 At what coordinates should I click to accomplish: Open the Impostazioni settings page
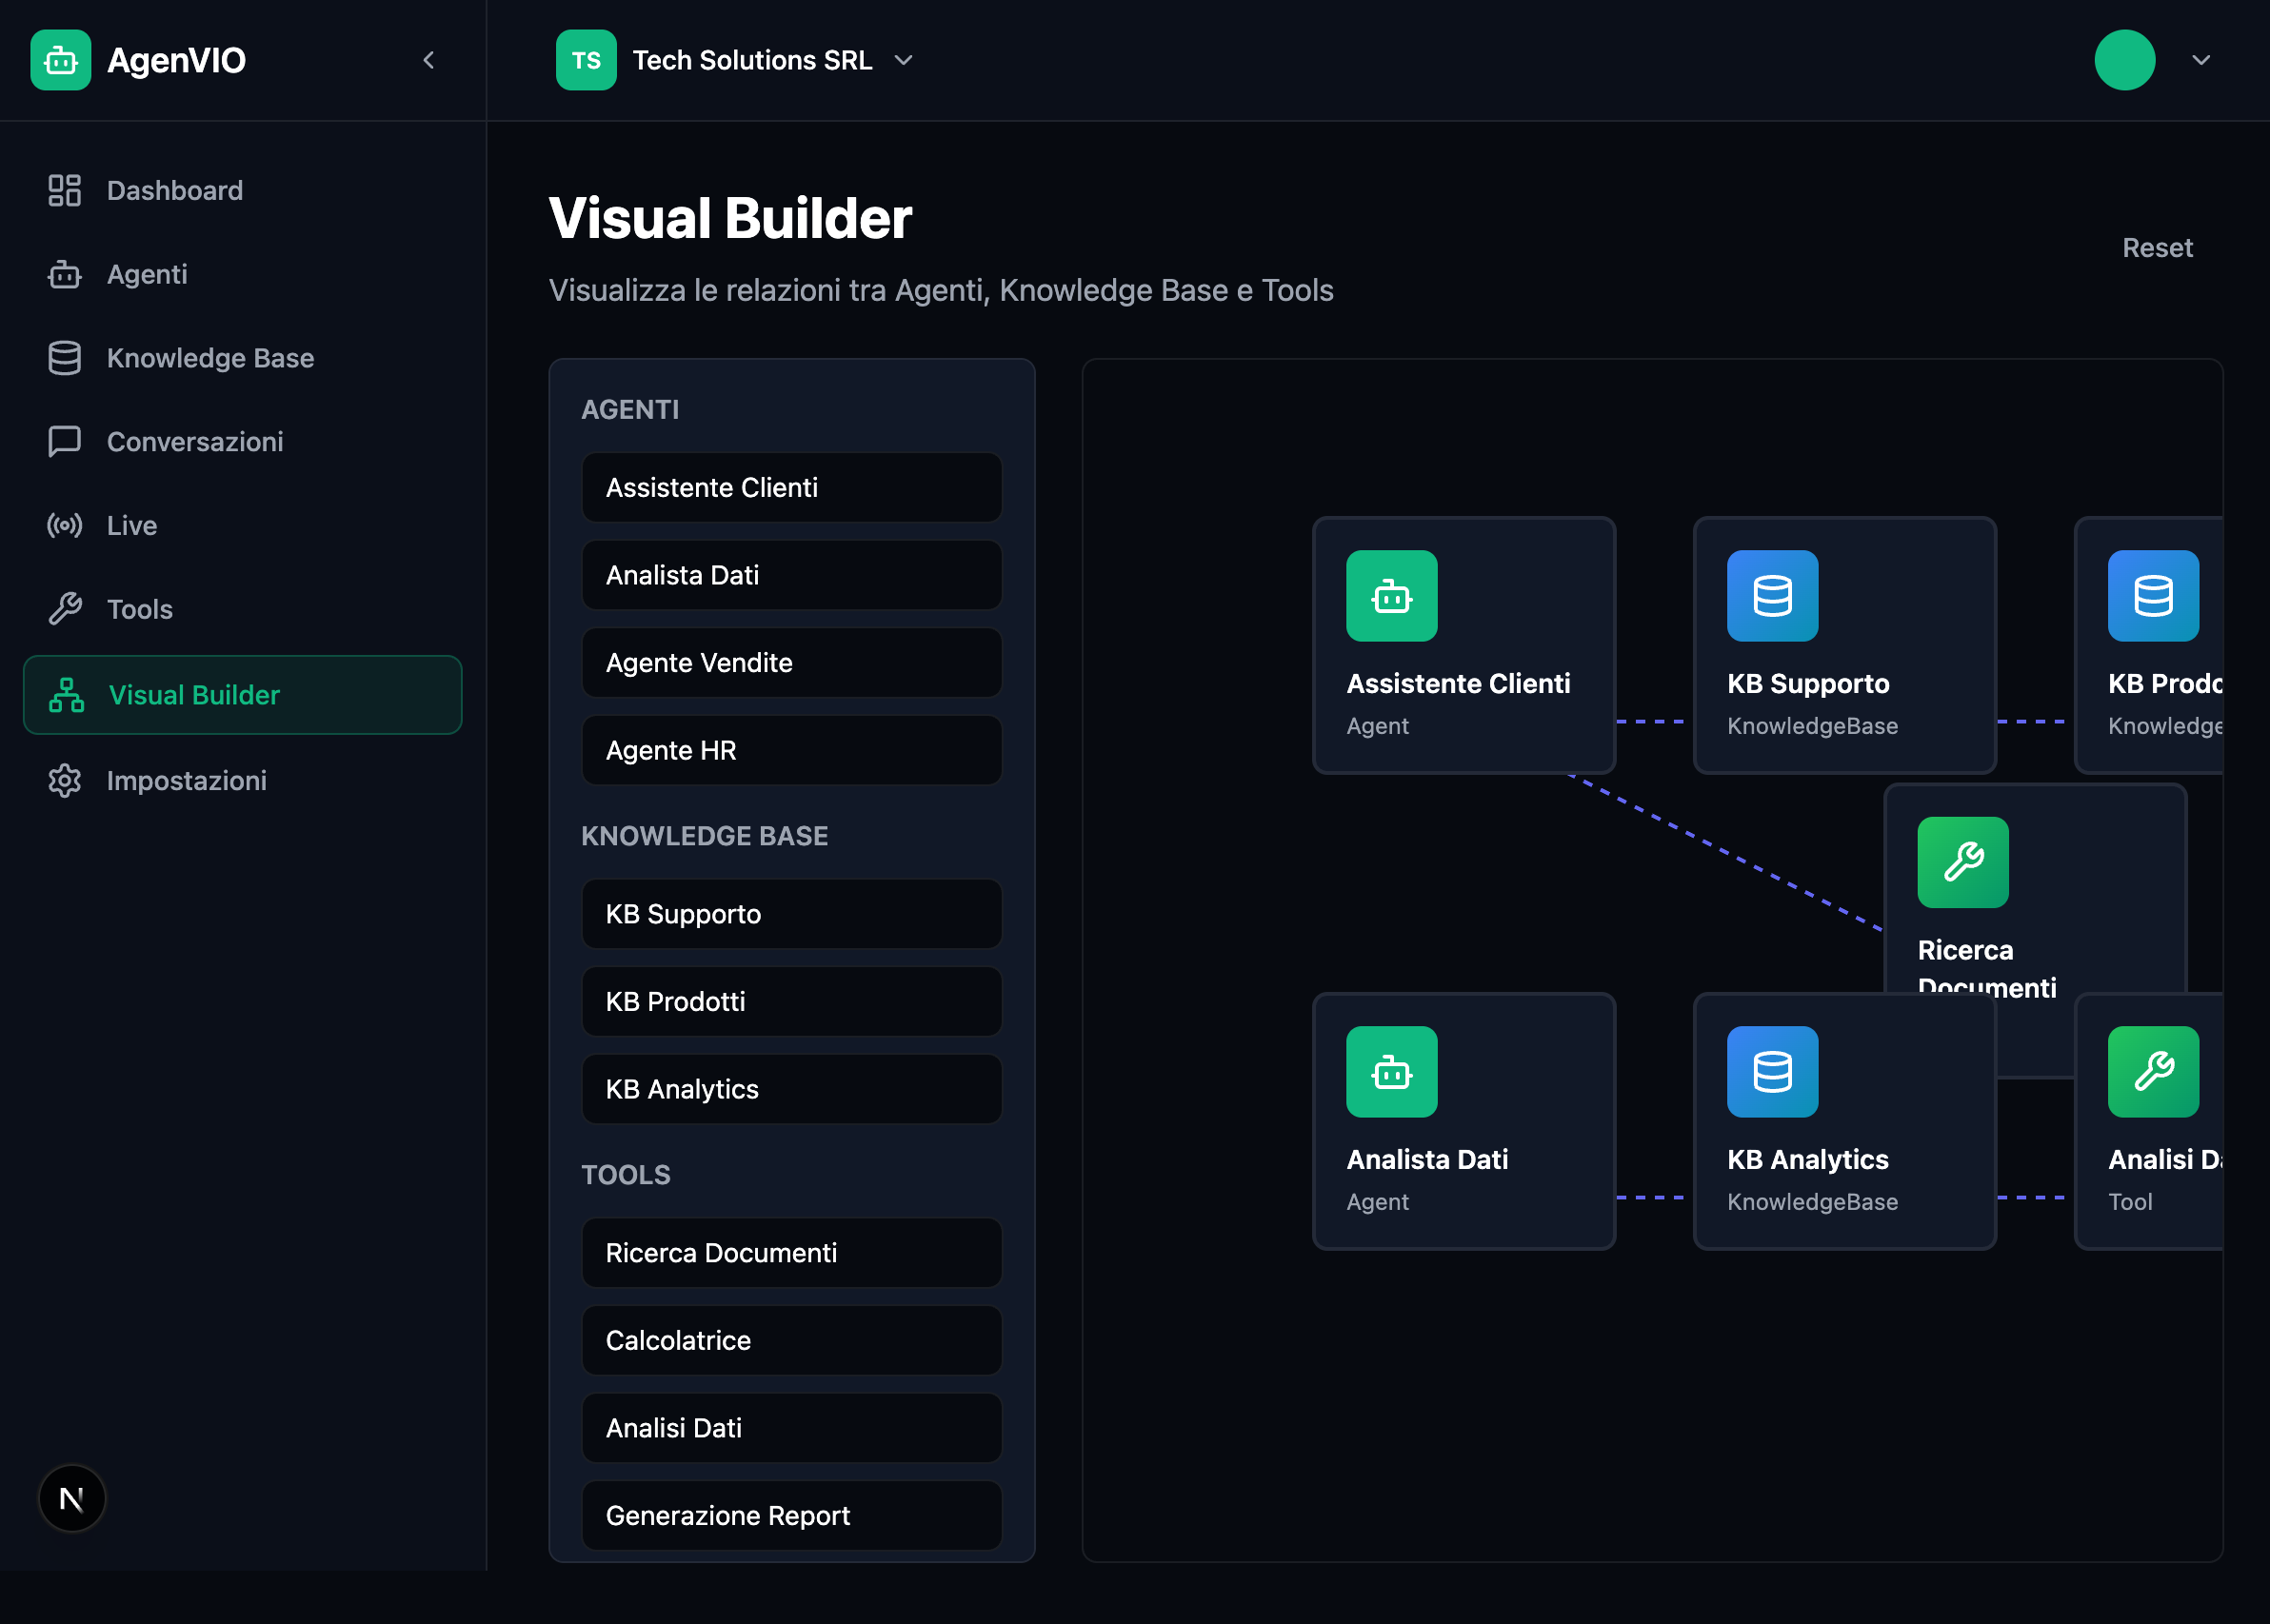[x=186, y=780]
